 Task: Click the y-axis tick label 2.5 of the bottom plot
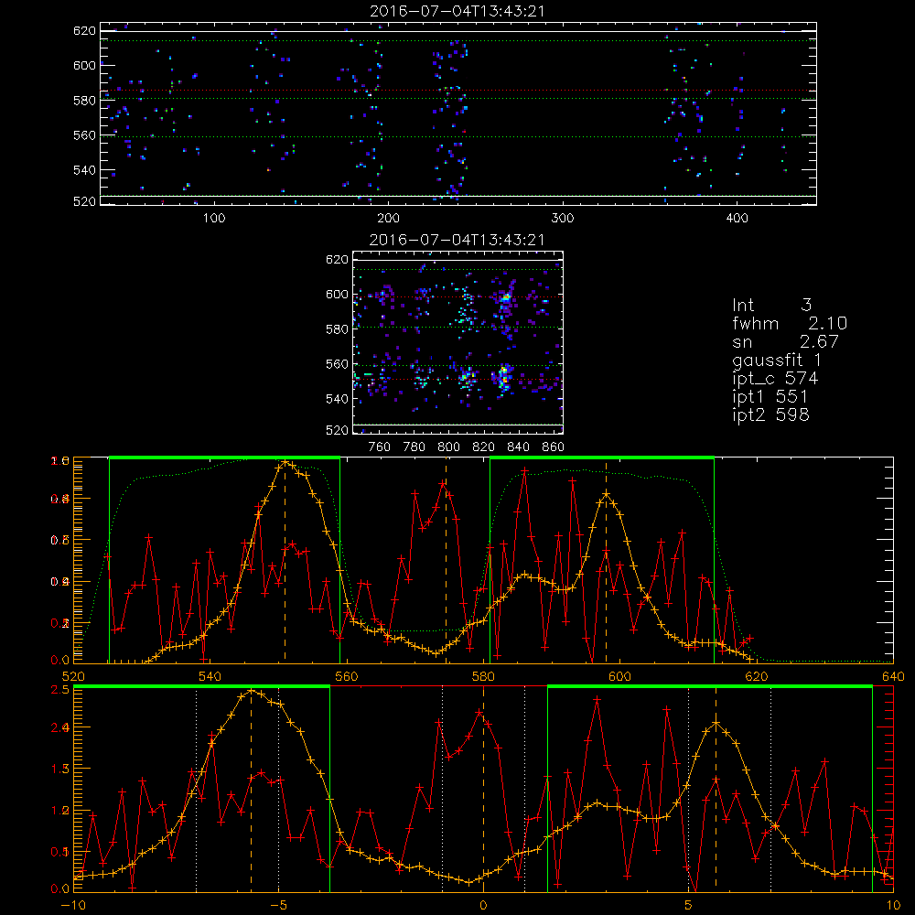(60, 690)
